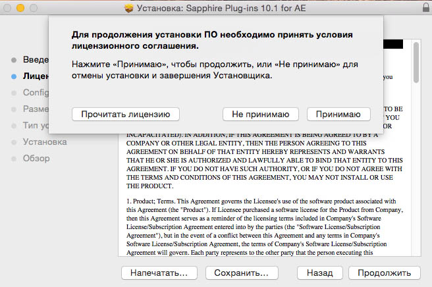The height and width of the screenshot is (287, 432).
Task: Select the Config step in sidebar
Action: click(x=36, y=93)
